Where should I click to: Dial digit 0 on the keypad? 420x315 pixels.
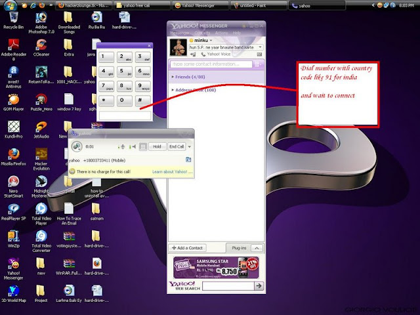click(125, 100)
